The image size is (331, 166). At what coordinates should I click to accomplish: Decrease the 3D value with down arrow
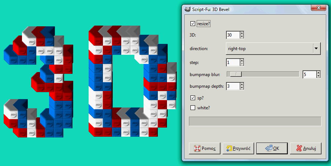[242, 37]
